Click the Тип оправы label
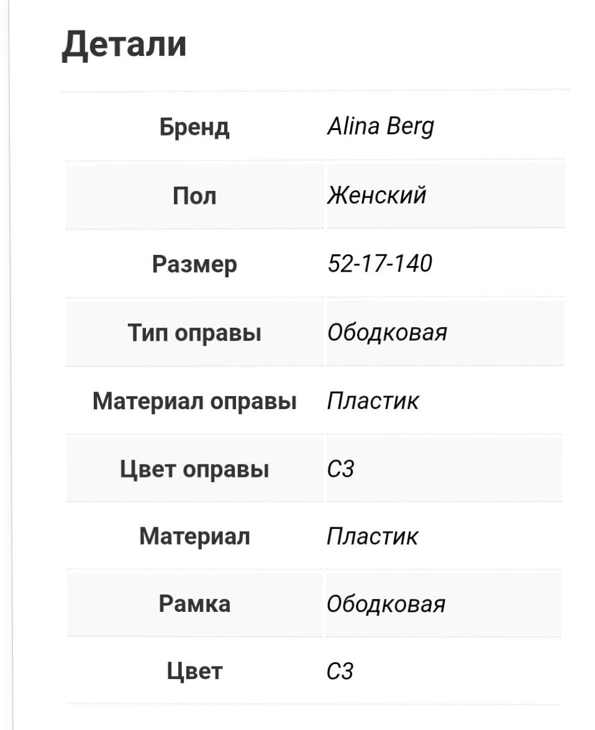Image resolution: width=595 pixels, height=730 pixels. [194, 333]
